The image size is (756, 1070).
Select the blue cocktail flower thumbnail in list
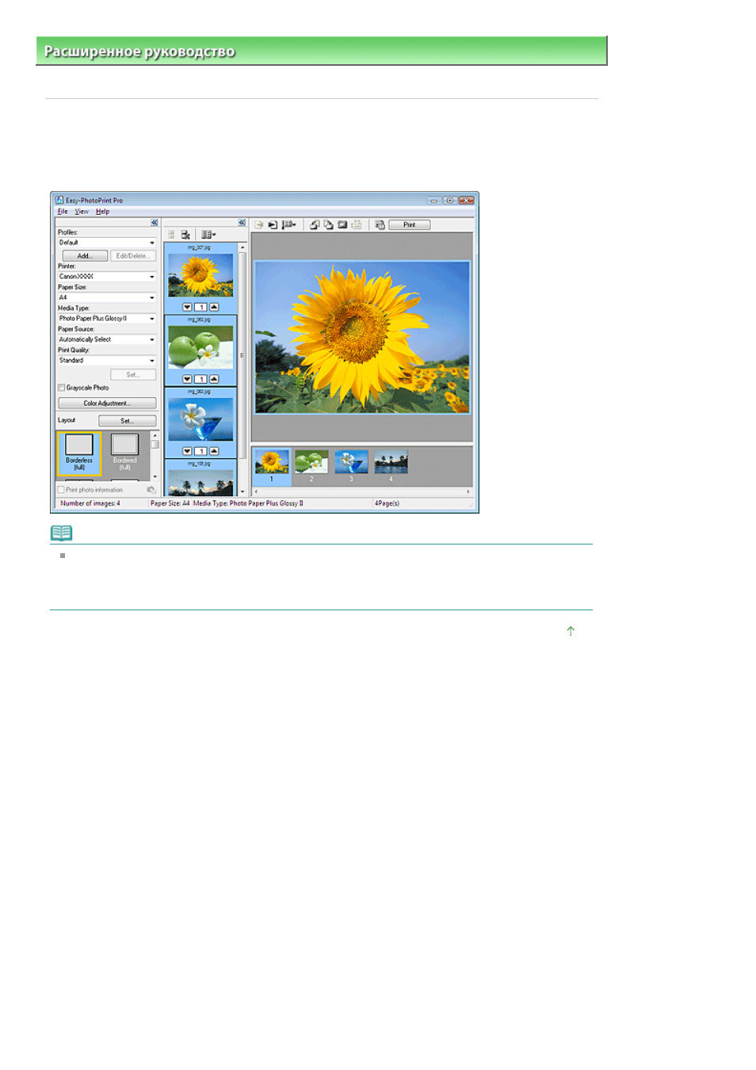(x=200, y=419)
